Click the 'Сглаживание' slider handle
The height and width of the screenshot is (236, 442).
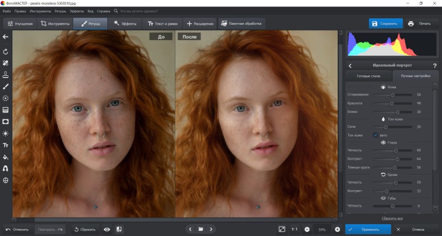(393, 94)
